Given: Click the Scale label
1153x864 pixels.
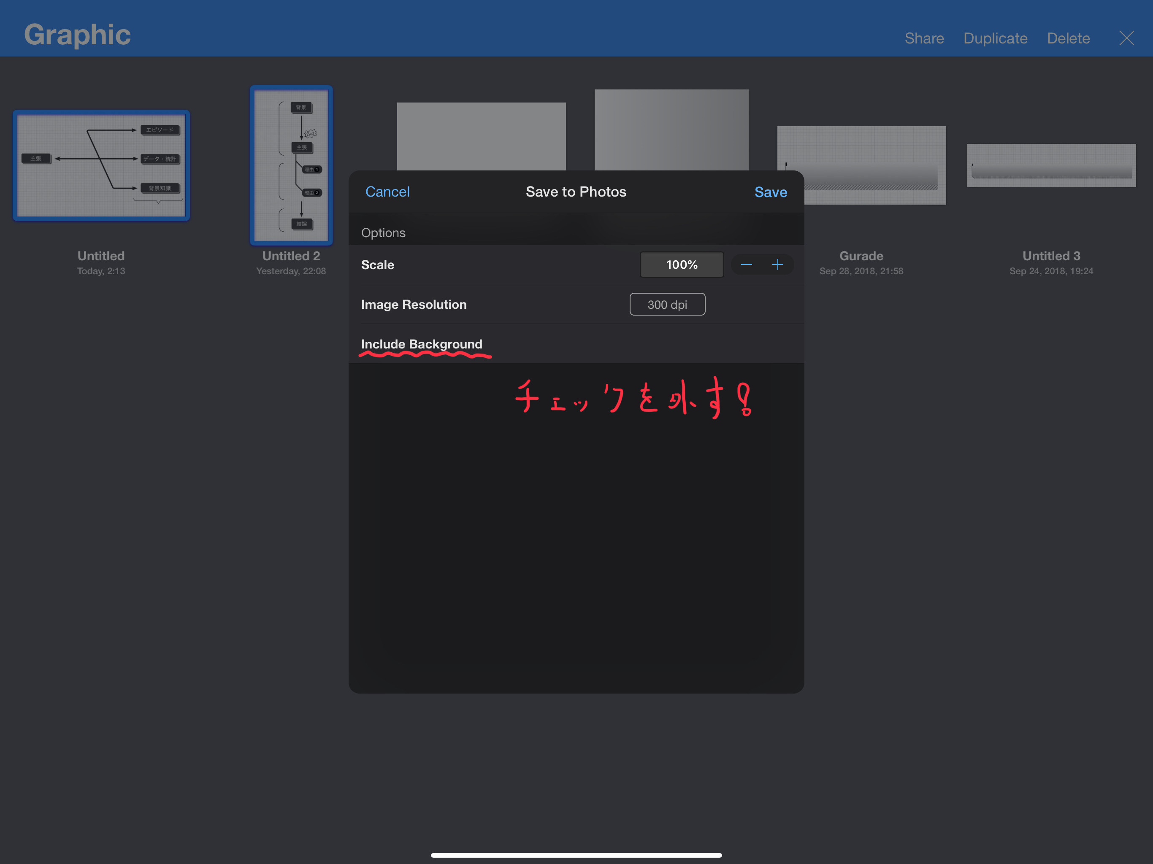Looking at the screenshot, I should pyautogui.click(x=377, y=265).
